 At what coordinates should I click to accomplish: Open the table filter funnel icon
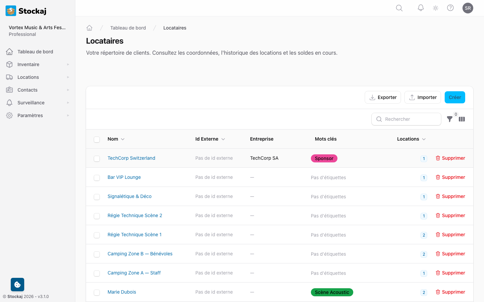point(450,119)
